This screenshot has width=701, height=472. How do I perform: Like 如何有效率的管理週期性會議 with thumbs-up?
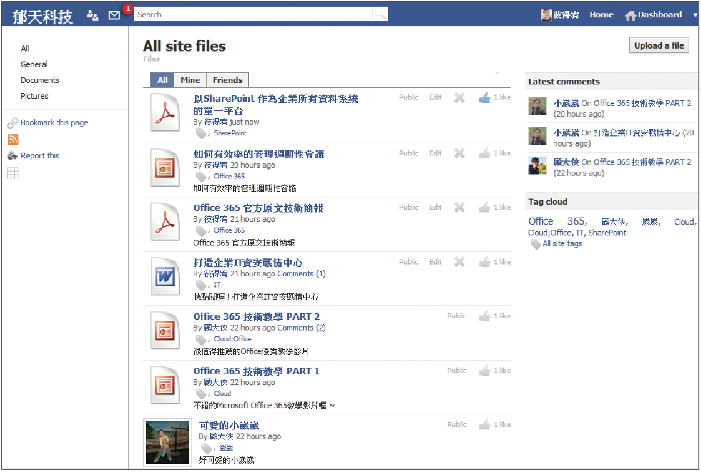coord(485,153)
